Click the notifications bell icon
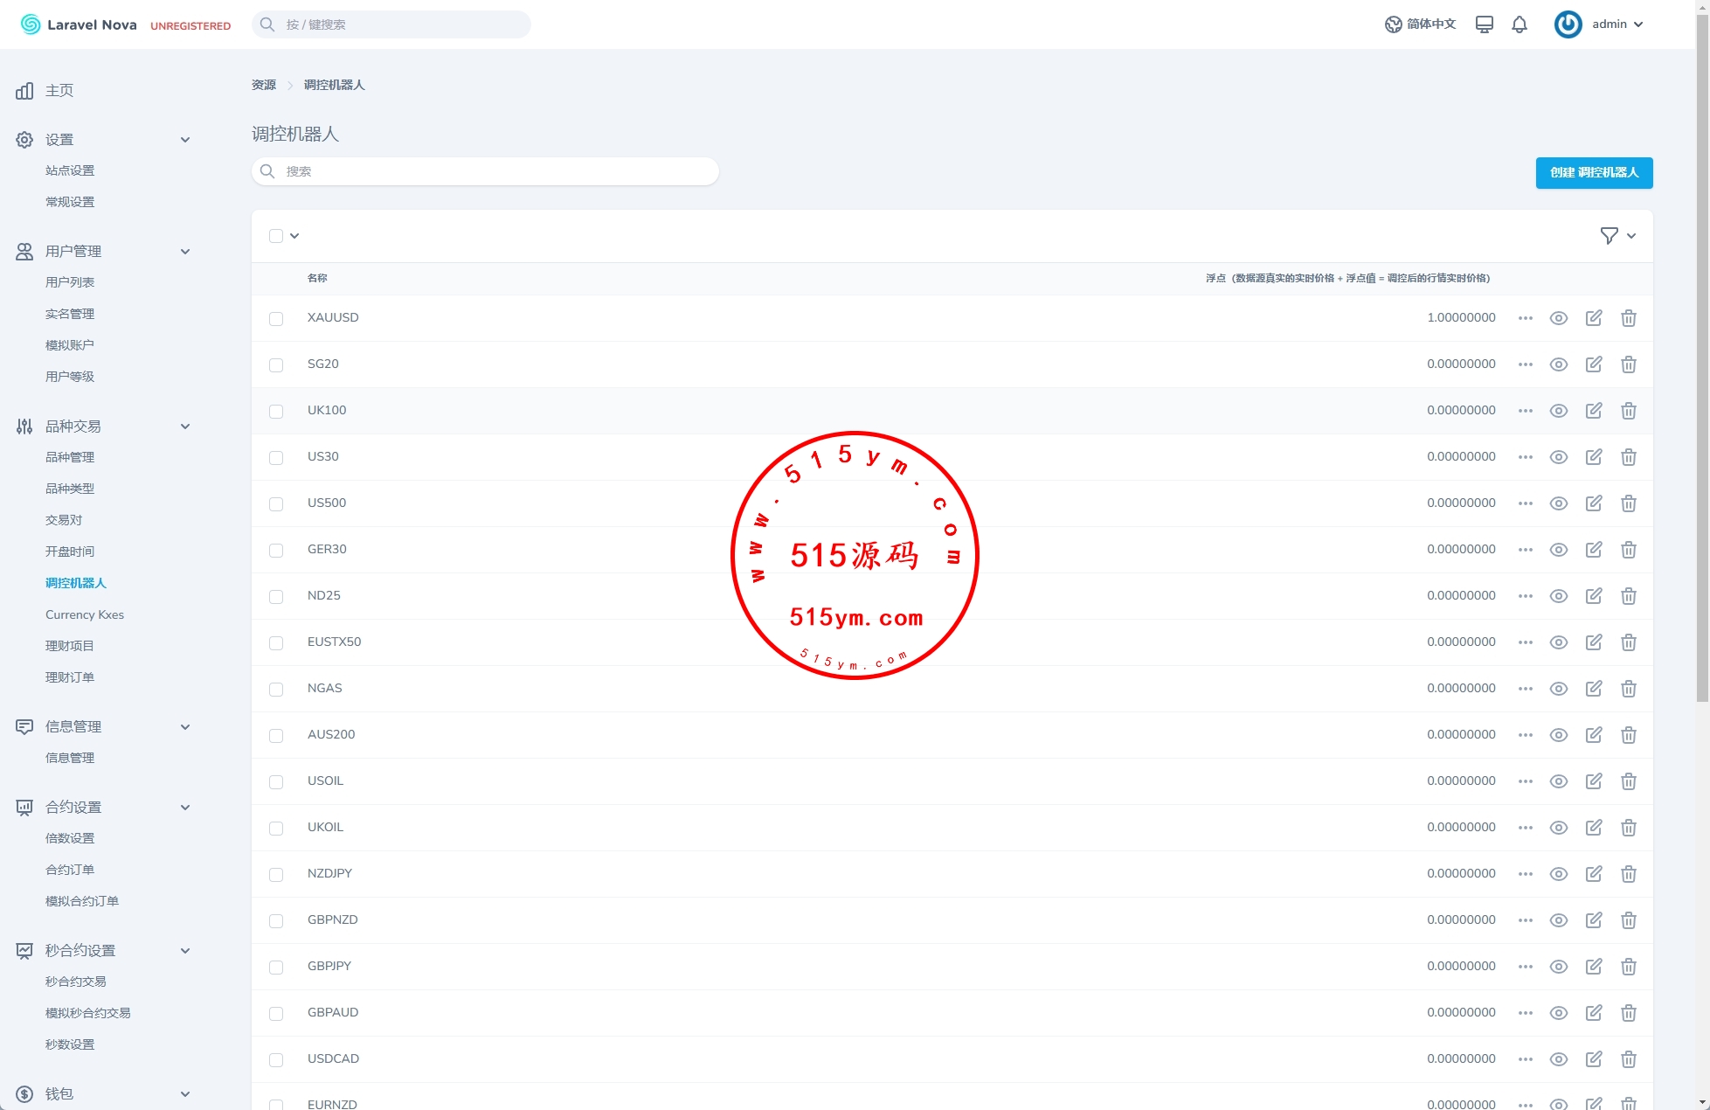 point(1520,24)
